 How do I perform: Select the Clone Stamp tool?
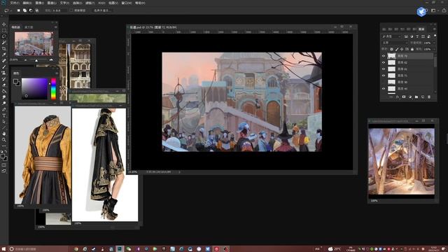4,73
